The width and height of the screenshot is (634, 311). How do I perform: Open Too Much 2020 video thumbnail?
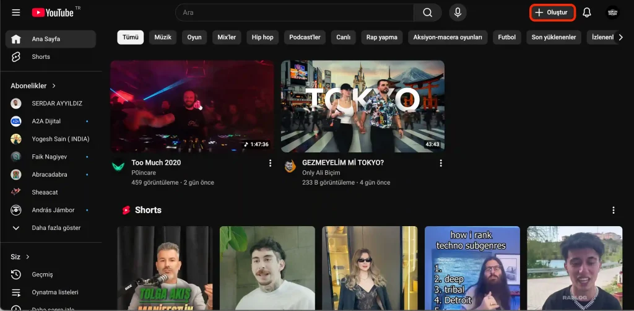(192, 107)
